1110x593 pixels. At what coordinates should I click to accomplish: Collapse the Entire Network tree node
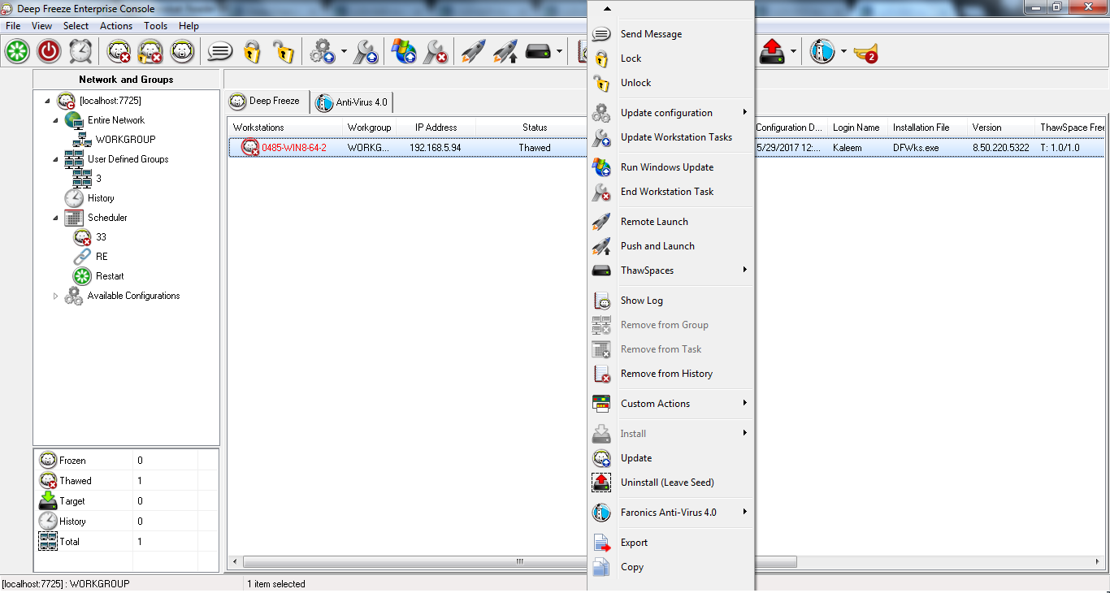point(55,120)
